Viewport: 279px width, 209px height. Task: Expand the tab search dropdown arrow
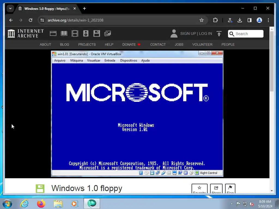click(10, 8)
